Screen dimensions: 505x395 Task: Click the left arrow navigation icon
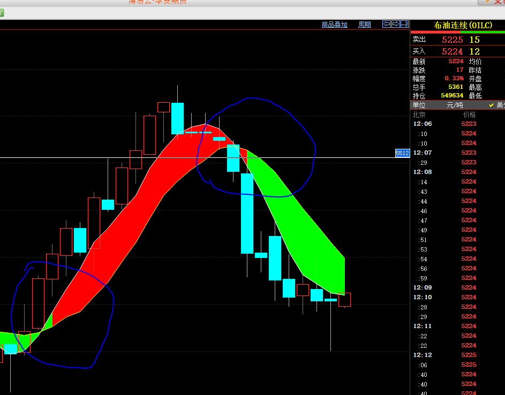click(x=386, y=24)
